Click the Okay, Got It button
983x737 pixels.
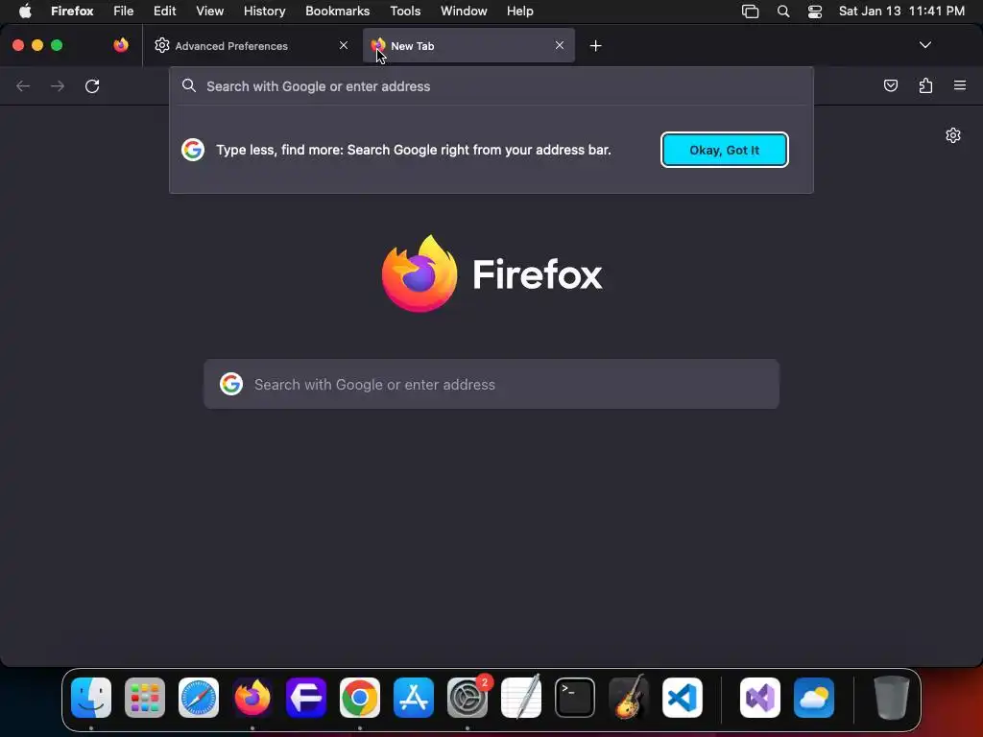click(724, 150)
